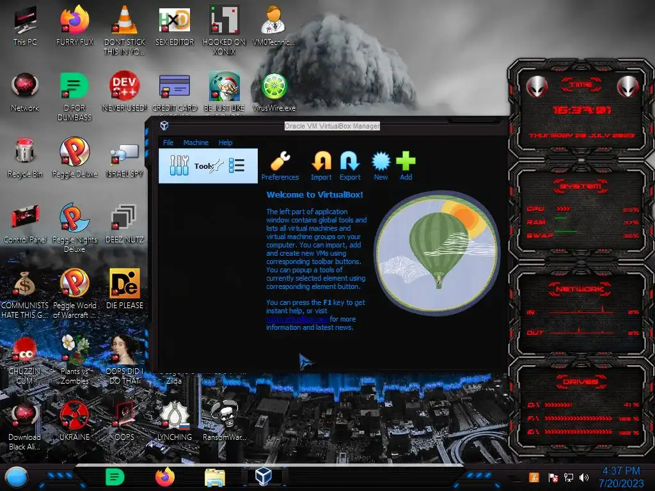Screen dimensions: 655x491
Task: Select the HxD hex editor desktop icon
Action: click(x=175, y=26)
